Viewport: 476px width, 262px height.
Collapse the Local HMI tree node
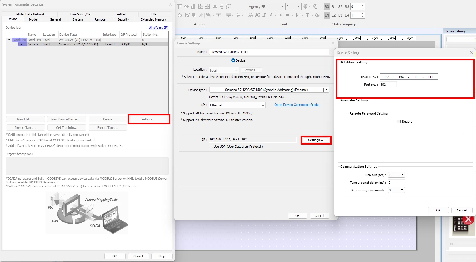point(9,40)
